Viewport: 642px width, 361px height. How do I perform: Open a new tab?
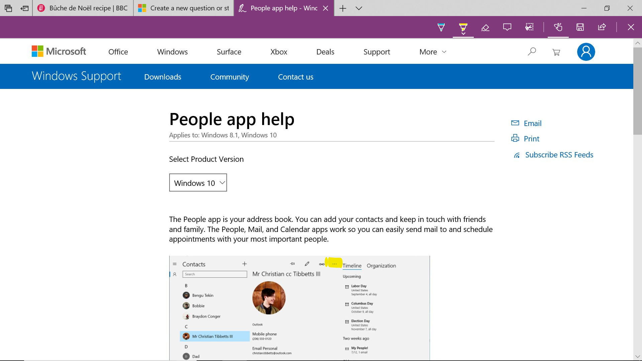(343, 8)
